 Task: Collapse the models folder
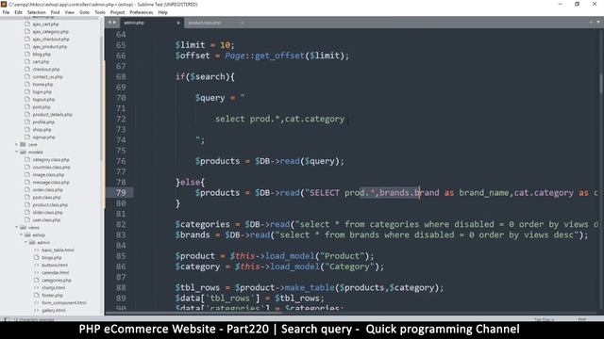point(17,153)
